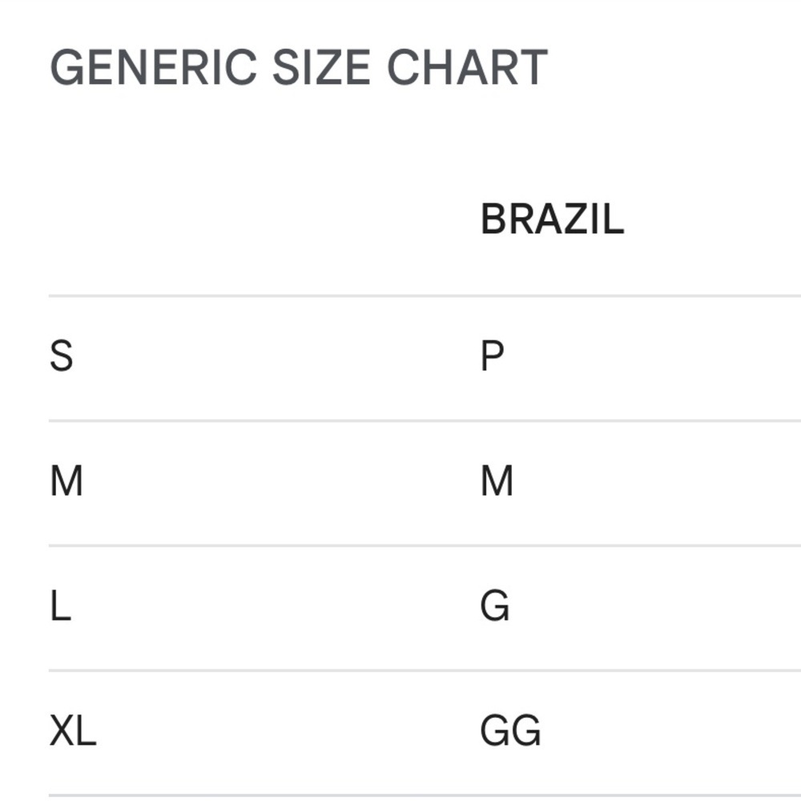Click the GG Brazil value

pos(510,731)
